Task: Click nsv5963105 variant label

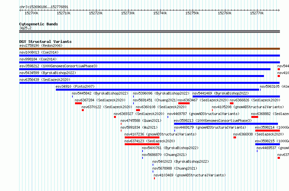Action: point(274,86)
